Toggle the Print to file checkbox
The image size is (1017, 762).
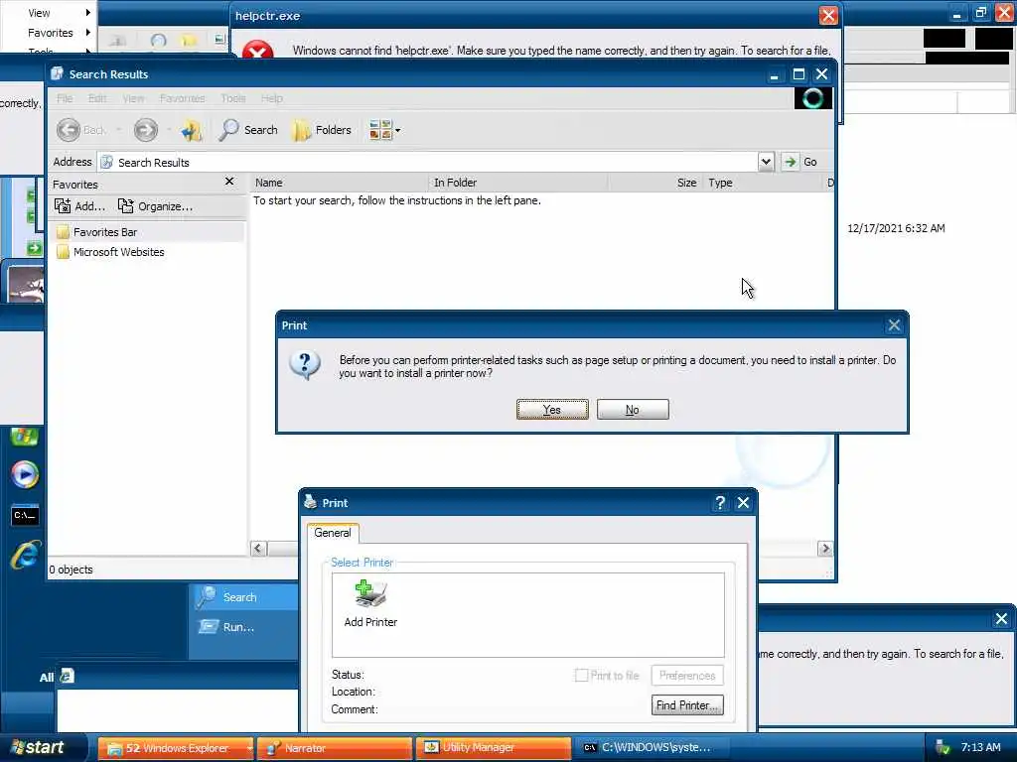point(581,675)
